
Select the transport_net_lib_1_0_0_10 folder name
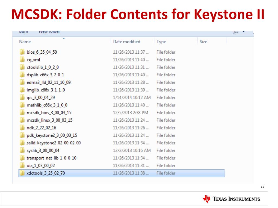pyautogui.click(x=52, y=158)
